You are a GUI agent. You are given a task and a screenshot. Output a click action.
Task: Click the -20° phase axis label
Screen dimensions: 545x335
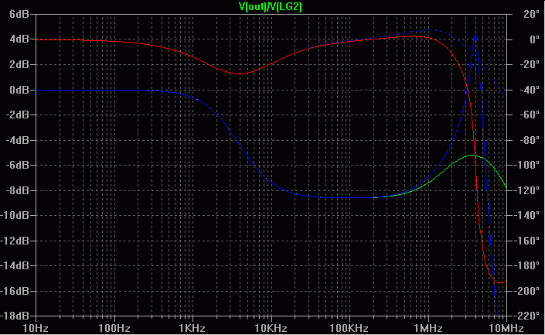click(x=529, y=64)
